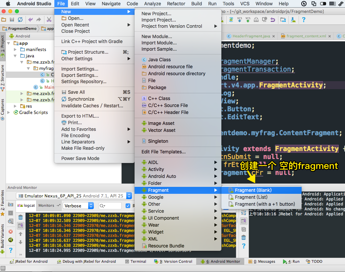Click the Undo arrow toolbar icon
The height and width of the screenshot is (272, 345).
pos(30,20)
